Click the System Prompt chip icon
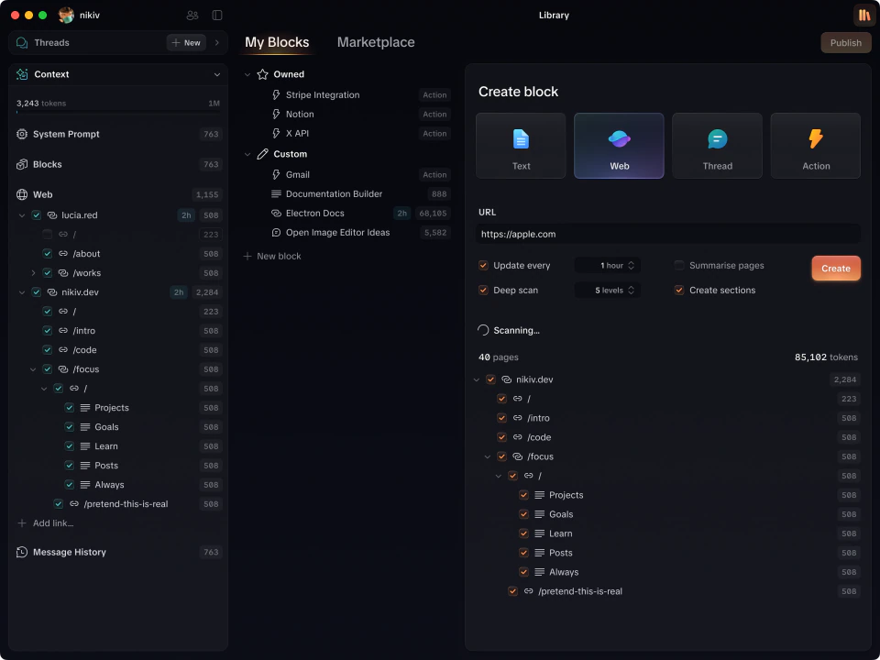This screenshot has width=880, height=660. [20, 134]
